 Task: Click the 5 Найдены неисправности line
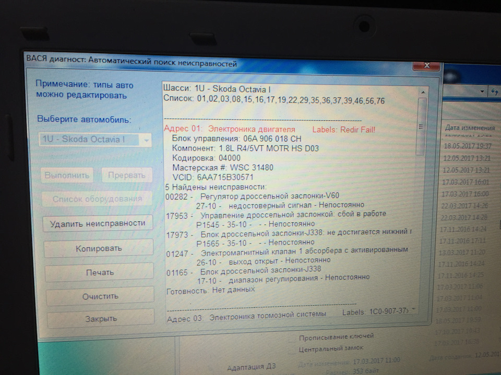click(x=216, y=186)
